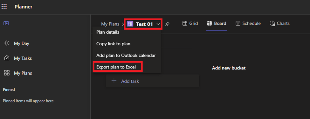Image resolution: width=310 pixels, height=119 pixels.
Task: Open the app launcher waffle icon
Action: (4, 7)
